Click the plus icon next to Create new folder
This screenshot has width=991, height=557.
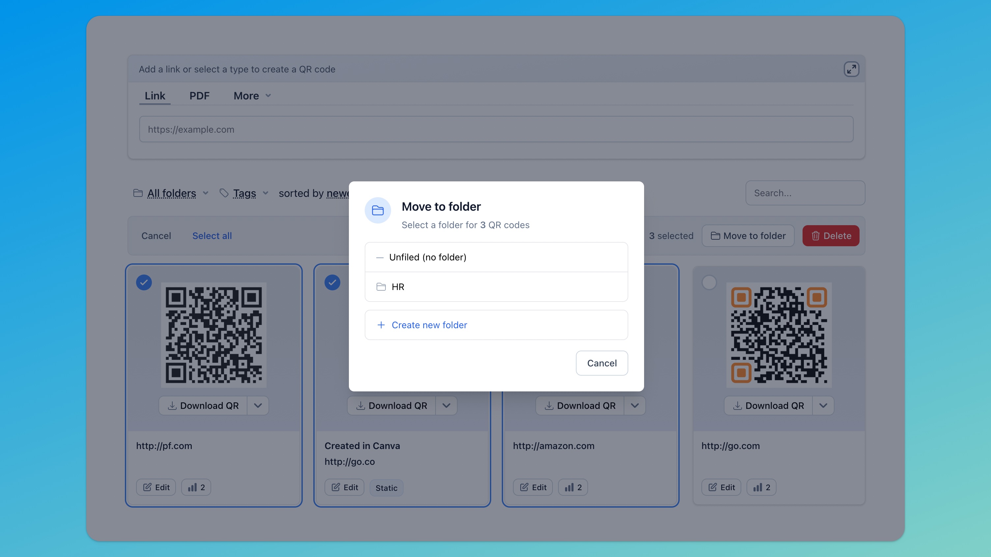pos(381,325)
